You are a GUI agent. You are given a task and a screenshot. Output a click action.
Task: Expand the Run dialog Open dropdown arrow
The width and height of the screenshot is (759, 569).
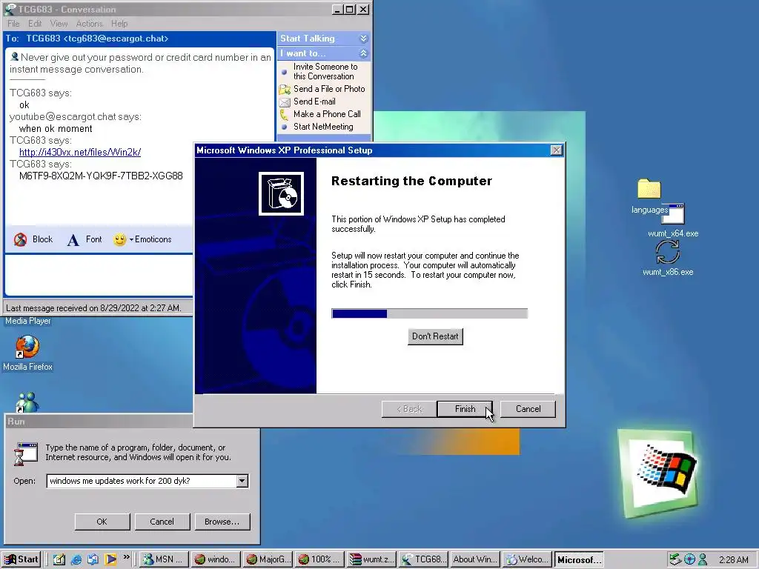242,481
